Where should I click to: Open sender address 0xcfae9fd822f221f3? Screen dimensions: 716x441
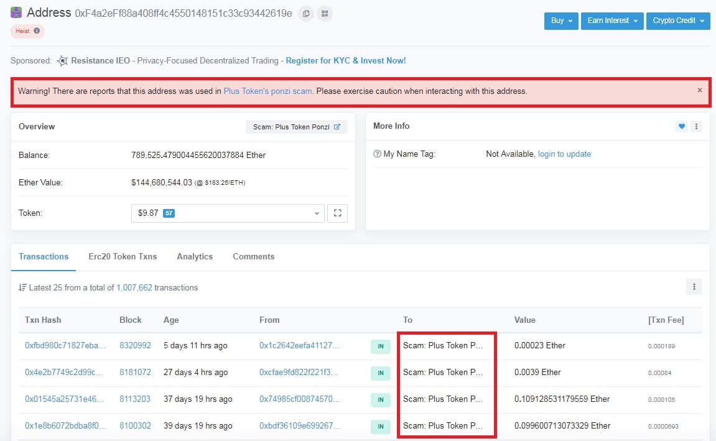299,372
